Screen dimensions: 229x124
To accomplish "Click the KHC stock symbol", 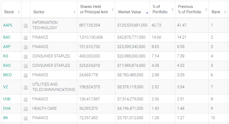I will [7, 66].
